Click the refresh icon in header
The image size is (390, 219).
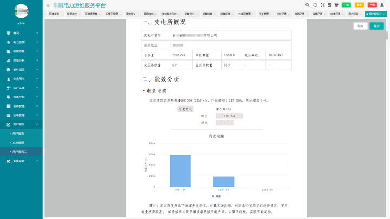[x=315, y=5]
